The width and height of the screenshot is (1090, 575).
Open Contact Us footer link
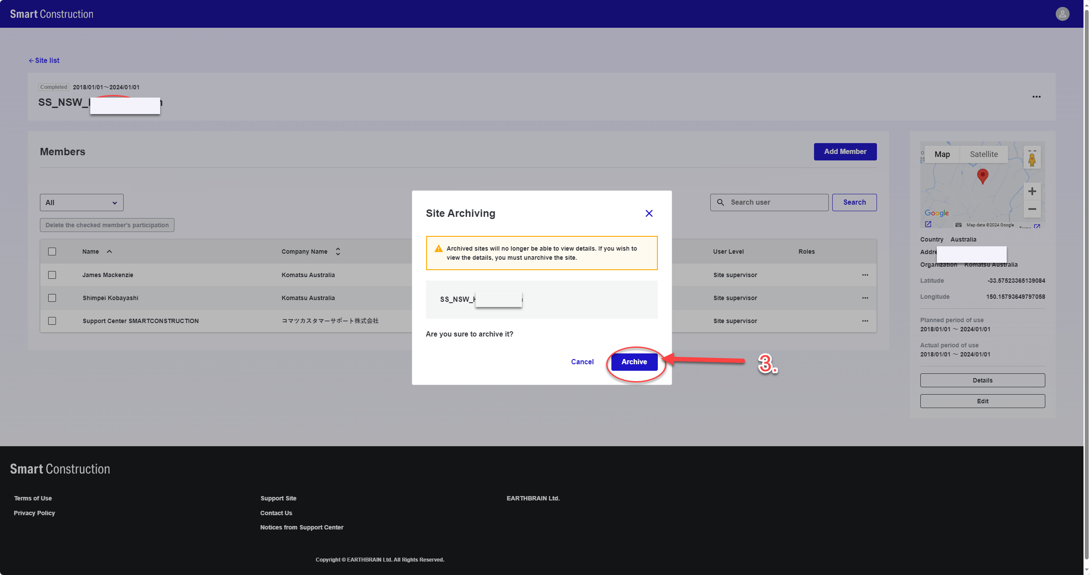click(276, 513)
